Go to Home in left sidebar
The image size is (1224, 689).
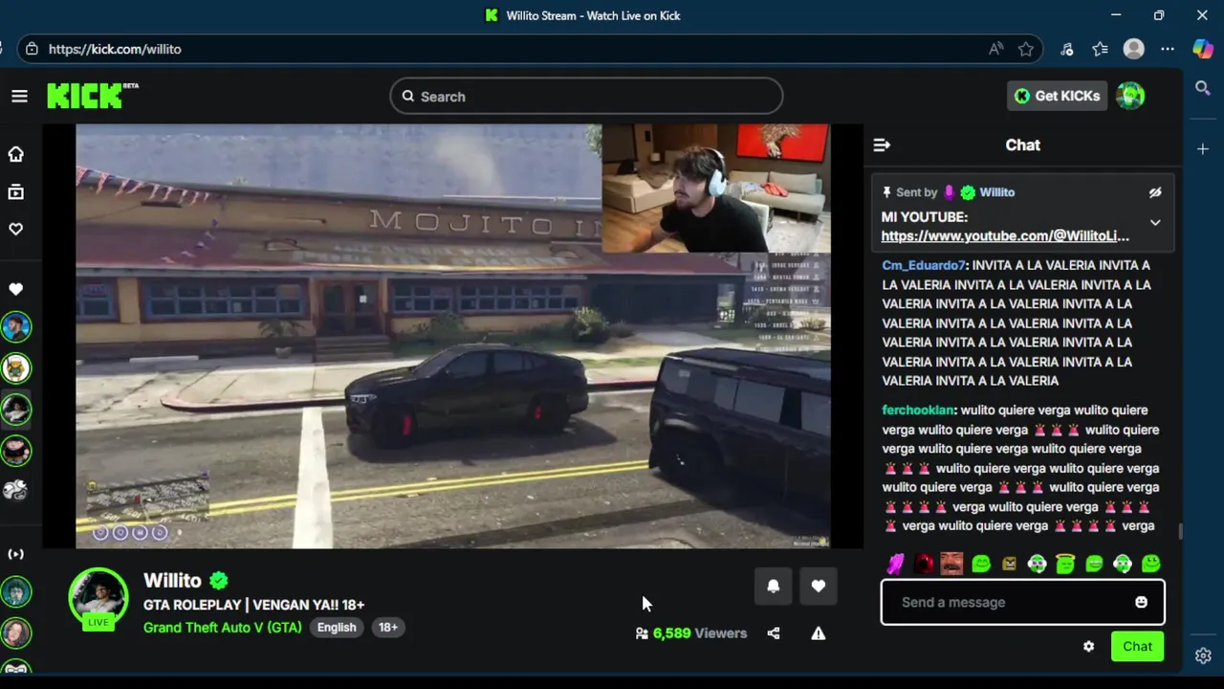[x=16, y=154]
